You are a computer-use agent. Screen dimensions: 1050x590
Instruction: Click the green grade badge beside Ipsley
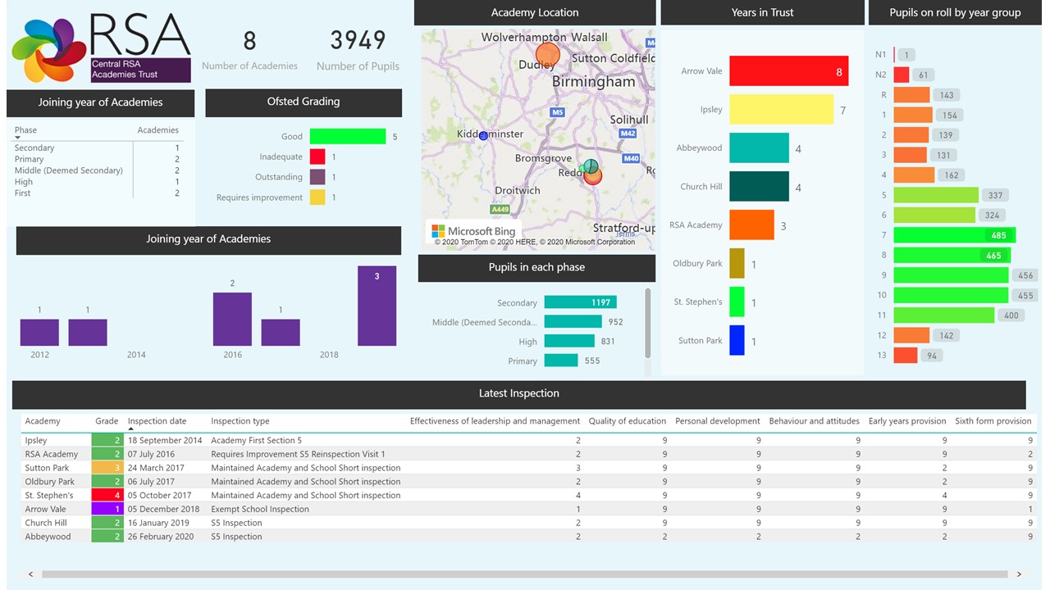pos(107,440)
